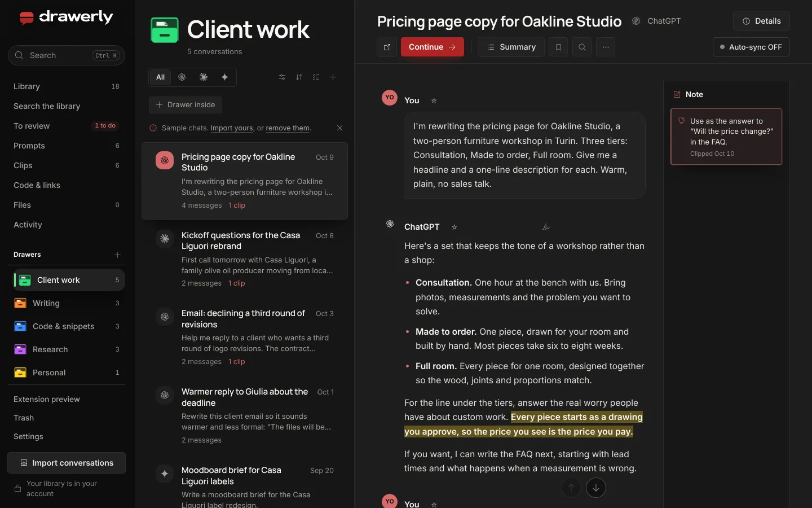Click the remove them link
Viewport: 812px width, 508px height.
(x=288, y=128)
